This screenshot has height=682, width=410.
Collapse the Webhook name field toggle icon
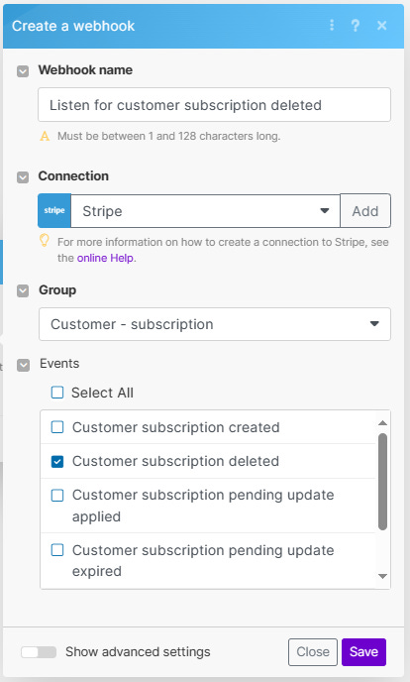click(23, 71)
